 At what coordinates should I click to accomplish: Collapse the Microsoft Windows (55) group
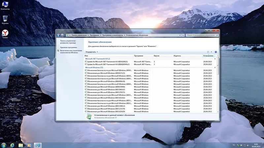215,68
